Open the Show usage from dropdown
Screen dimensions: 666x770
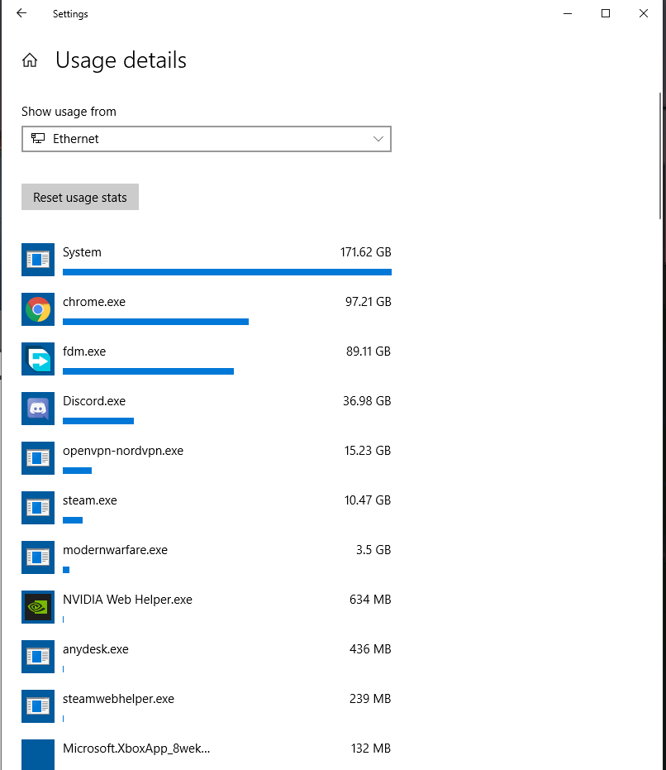[206, 139]
